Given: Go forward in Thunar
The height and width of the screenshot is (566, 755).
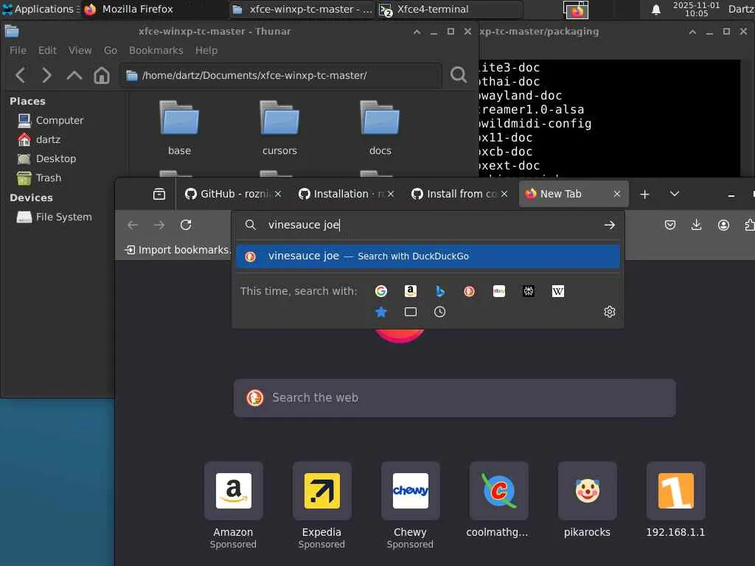Looking at the screenshot, I should [x=46, y=75].
